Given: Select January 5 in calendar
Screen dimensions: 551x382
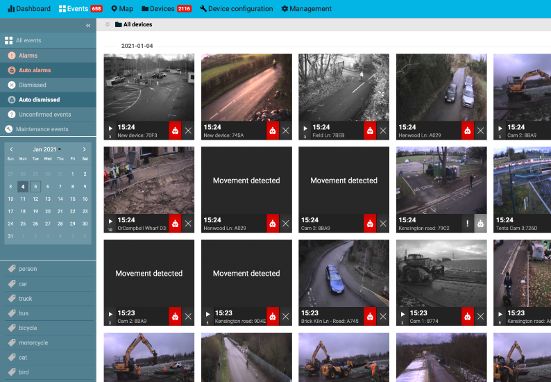Looking at the screenshot, I should pyautogui.click(x=35, y=186).
